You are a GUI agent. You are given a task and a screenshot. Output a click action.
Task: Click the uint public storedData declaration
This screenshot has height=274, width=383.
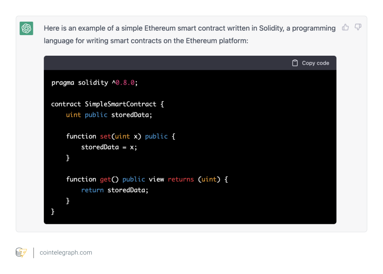coord(109,115)
